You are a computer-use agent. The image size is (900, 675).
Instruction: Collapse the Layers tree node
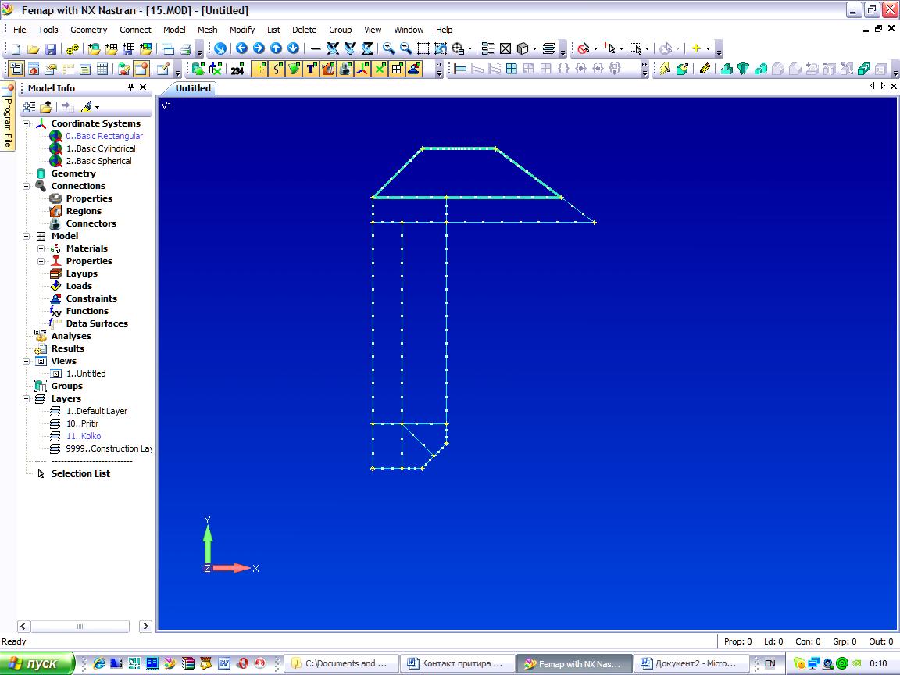pyautogui.click(x=27, y=398)
